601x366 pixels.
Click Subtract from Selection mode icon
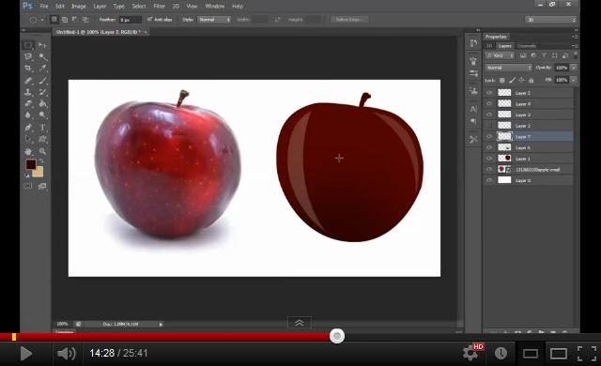(x=75, y=20)
